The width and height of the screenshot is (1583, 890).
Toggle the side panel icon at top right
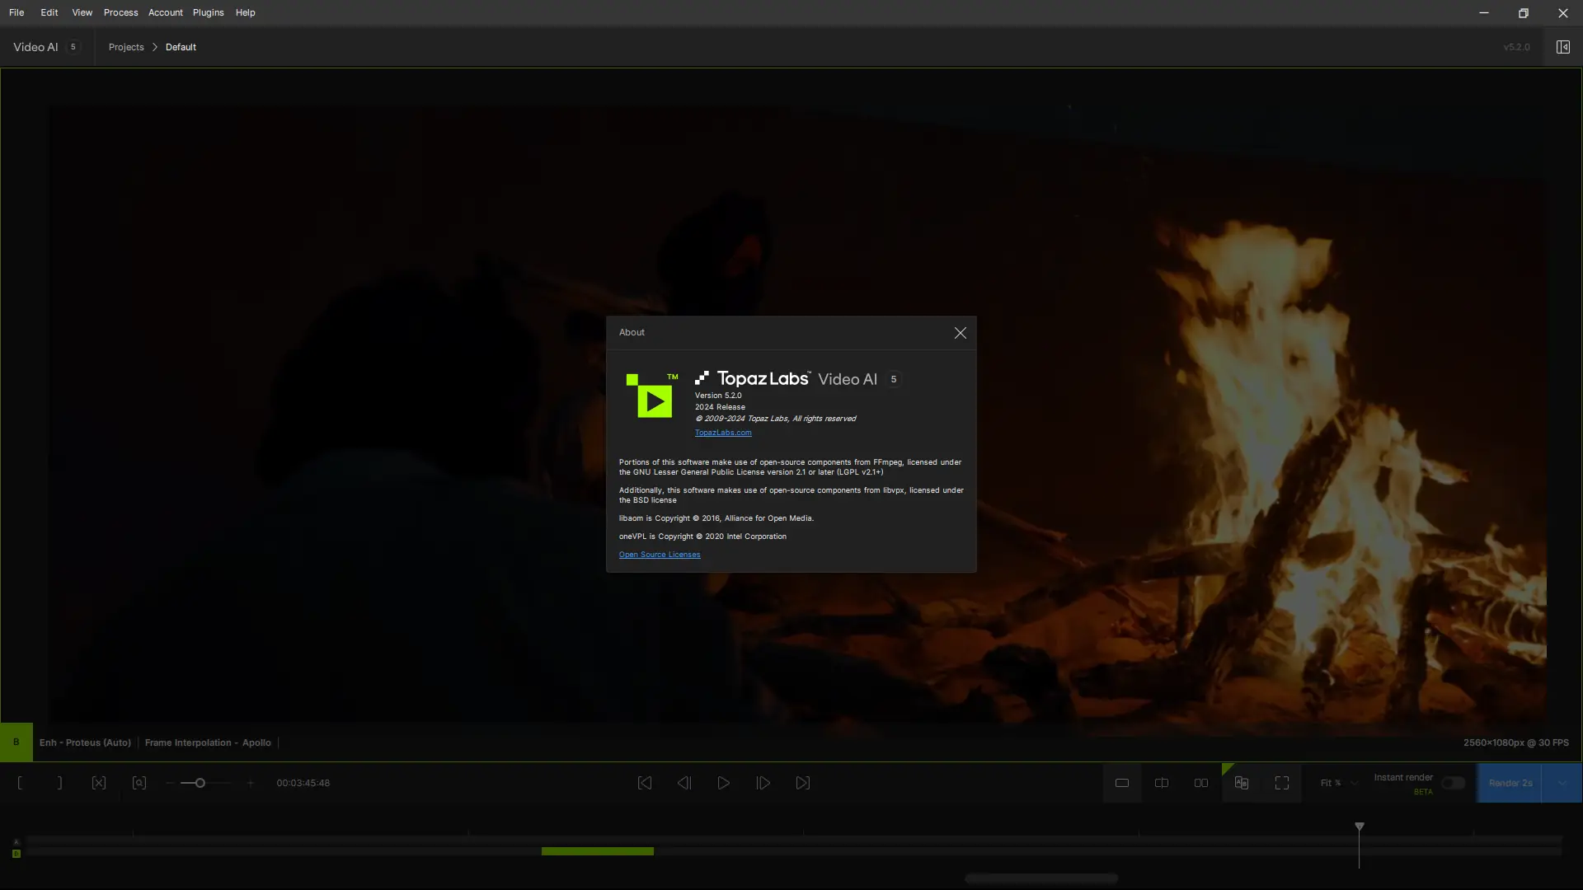coord(1562,47)
